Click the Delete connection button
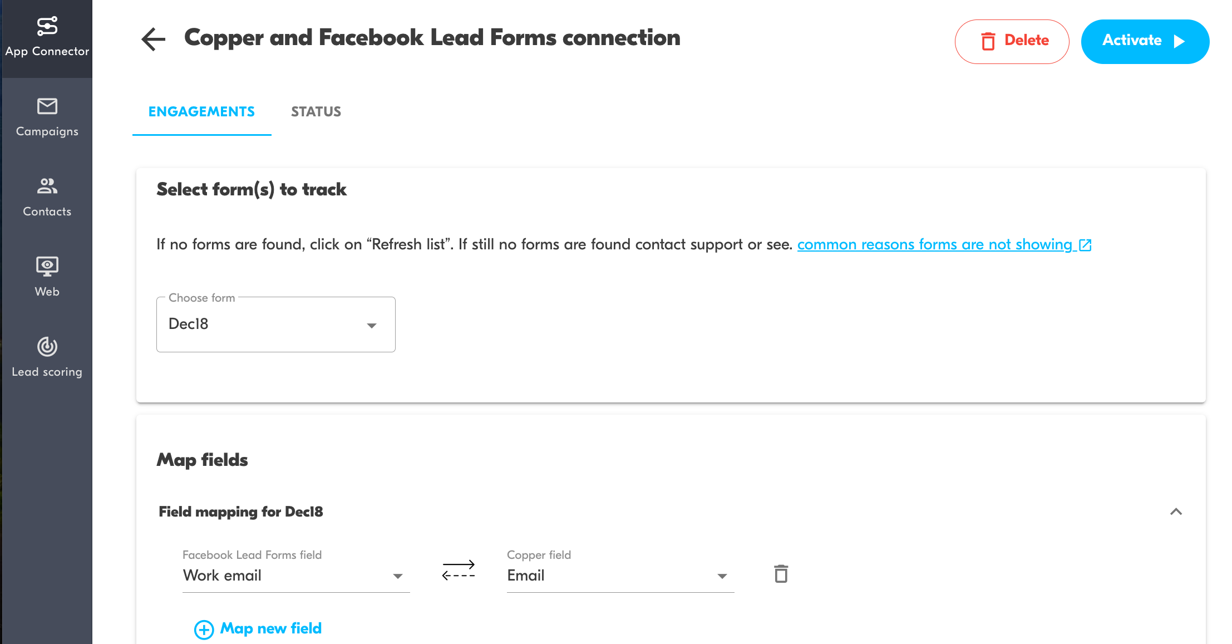This screenshot has width=1232, height=644. (x=1012, y=41)
